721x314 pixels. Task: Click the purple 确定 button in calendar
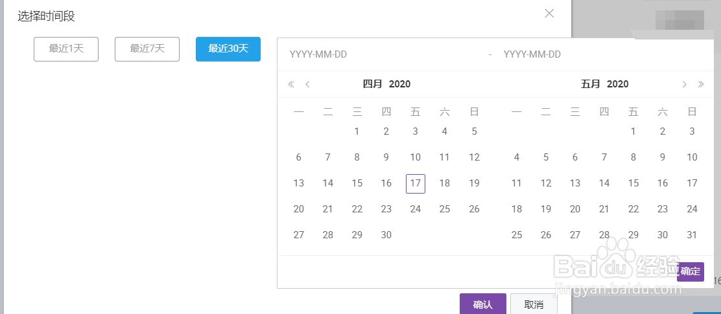691,271
